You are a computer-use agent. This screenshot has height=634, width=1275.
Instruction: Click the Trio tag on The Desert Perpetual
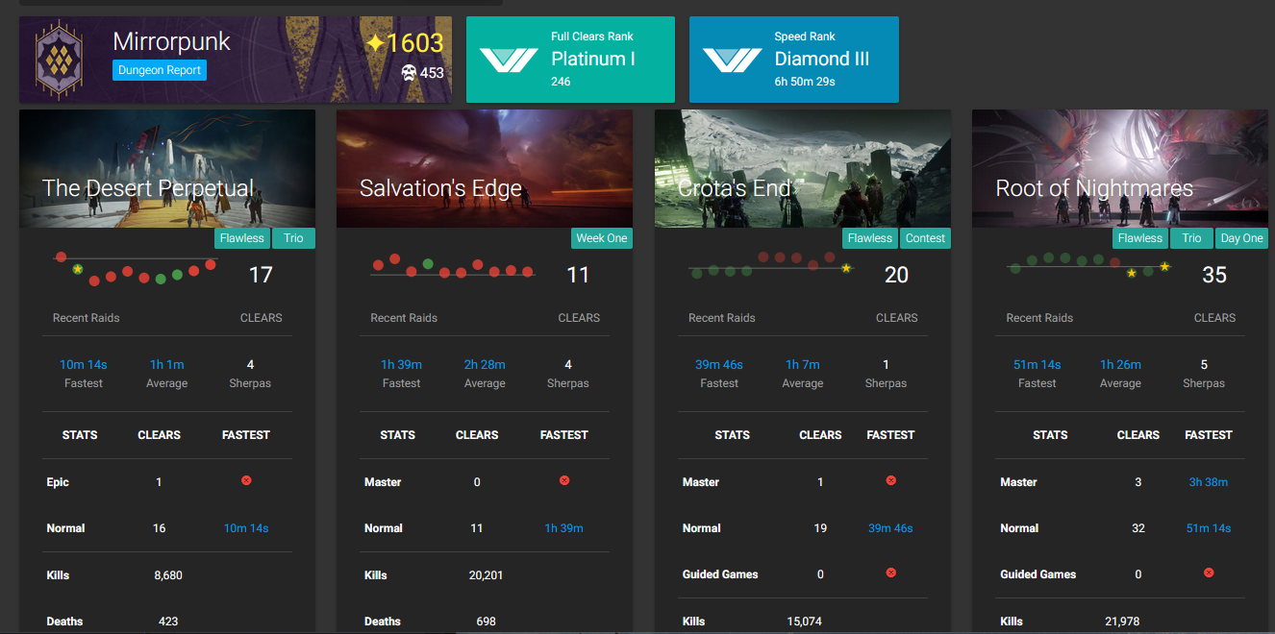(293, 238)
